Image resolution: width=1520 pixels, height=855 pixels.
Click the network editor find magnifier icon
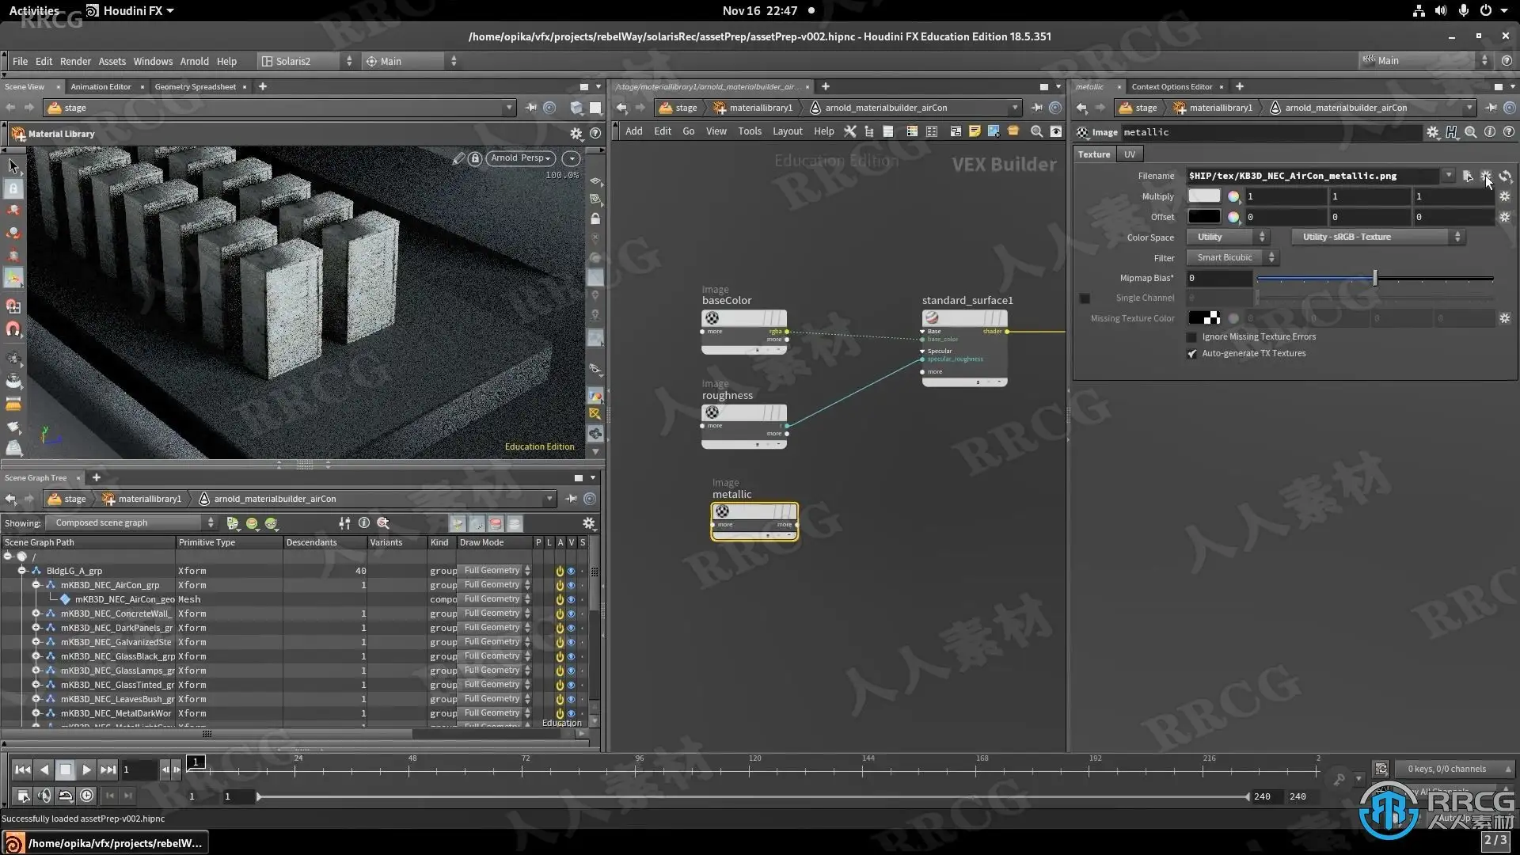pos(1036,131)
